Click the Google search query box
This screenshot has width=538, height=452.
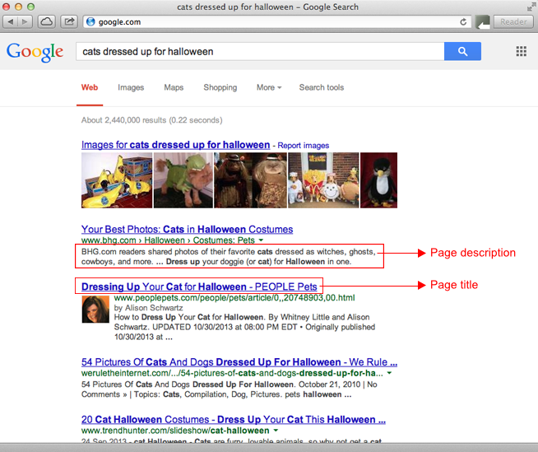tap(260, 52)
